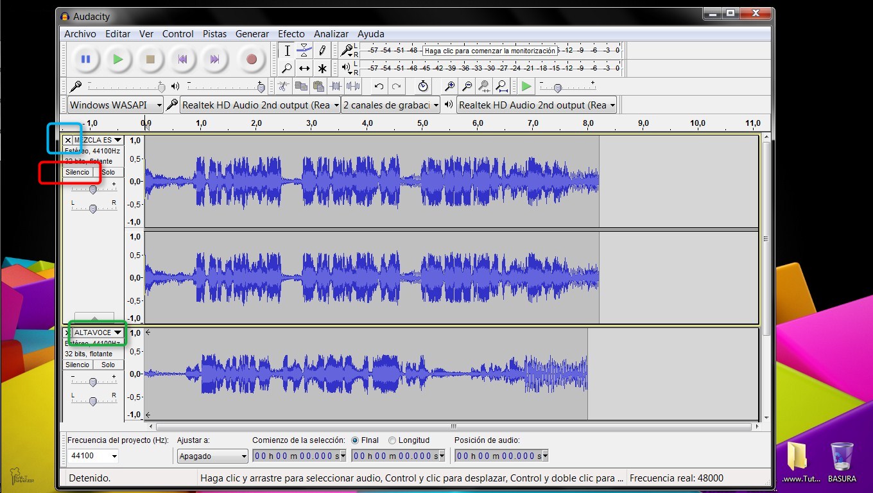Open the Pistas menu

coord(214,34)
